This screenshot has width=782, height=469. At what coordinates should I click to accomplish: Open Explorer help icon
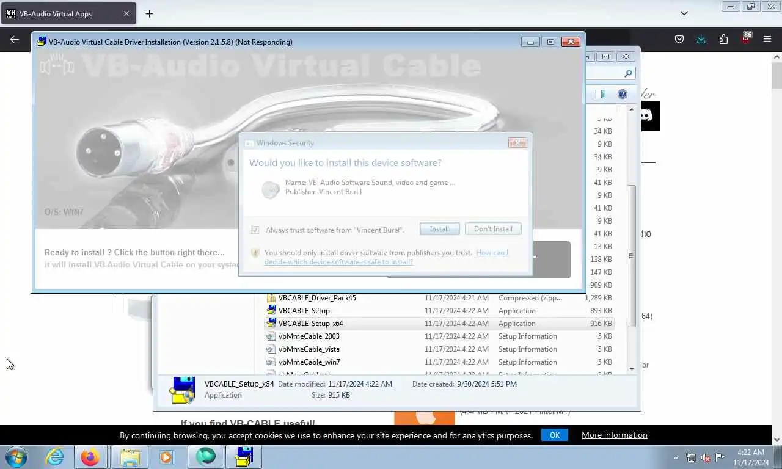click(622, 94)
